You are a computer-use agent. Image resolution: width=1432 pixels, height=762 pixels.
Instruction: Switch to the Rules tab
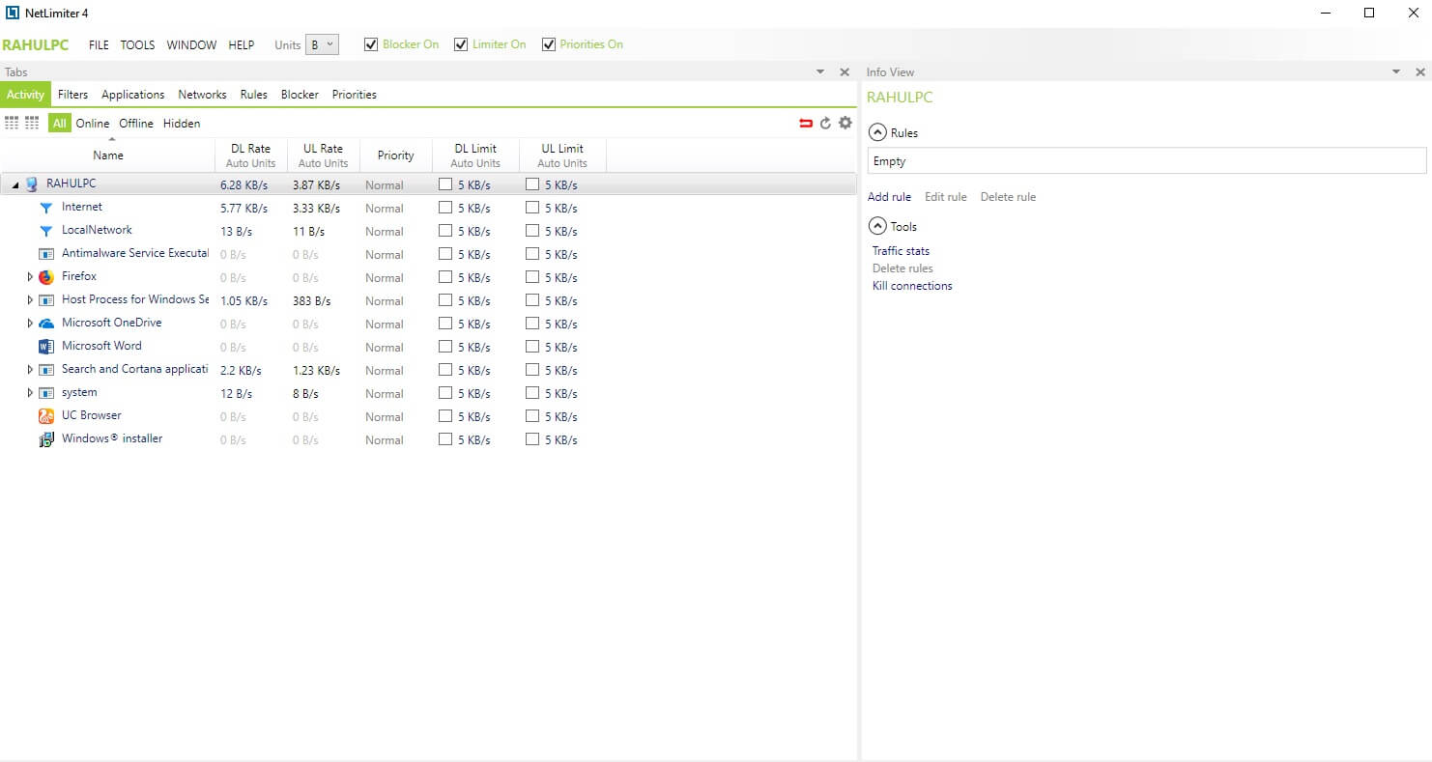coord(254,95)
